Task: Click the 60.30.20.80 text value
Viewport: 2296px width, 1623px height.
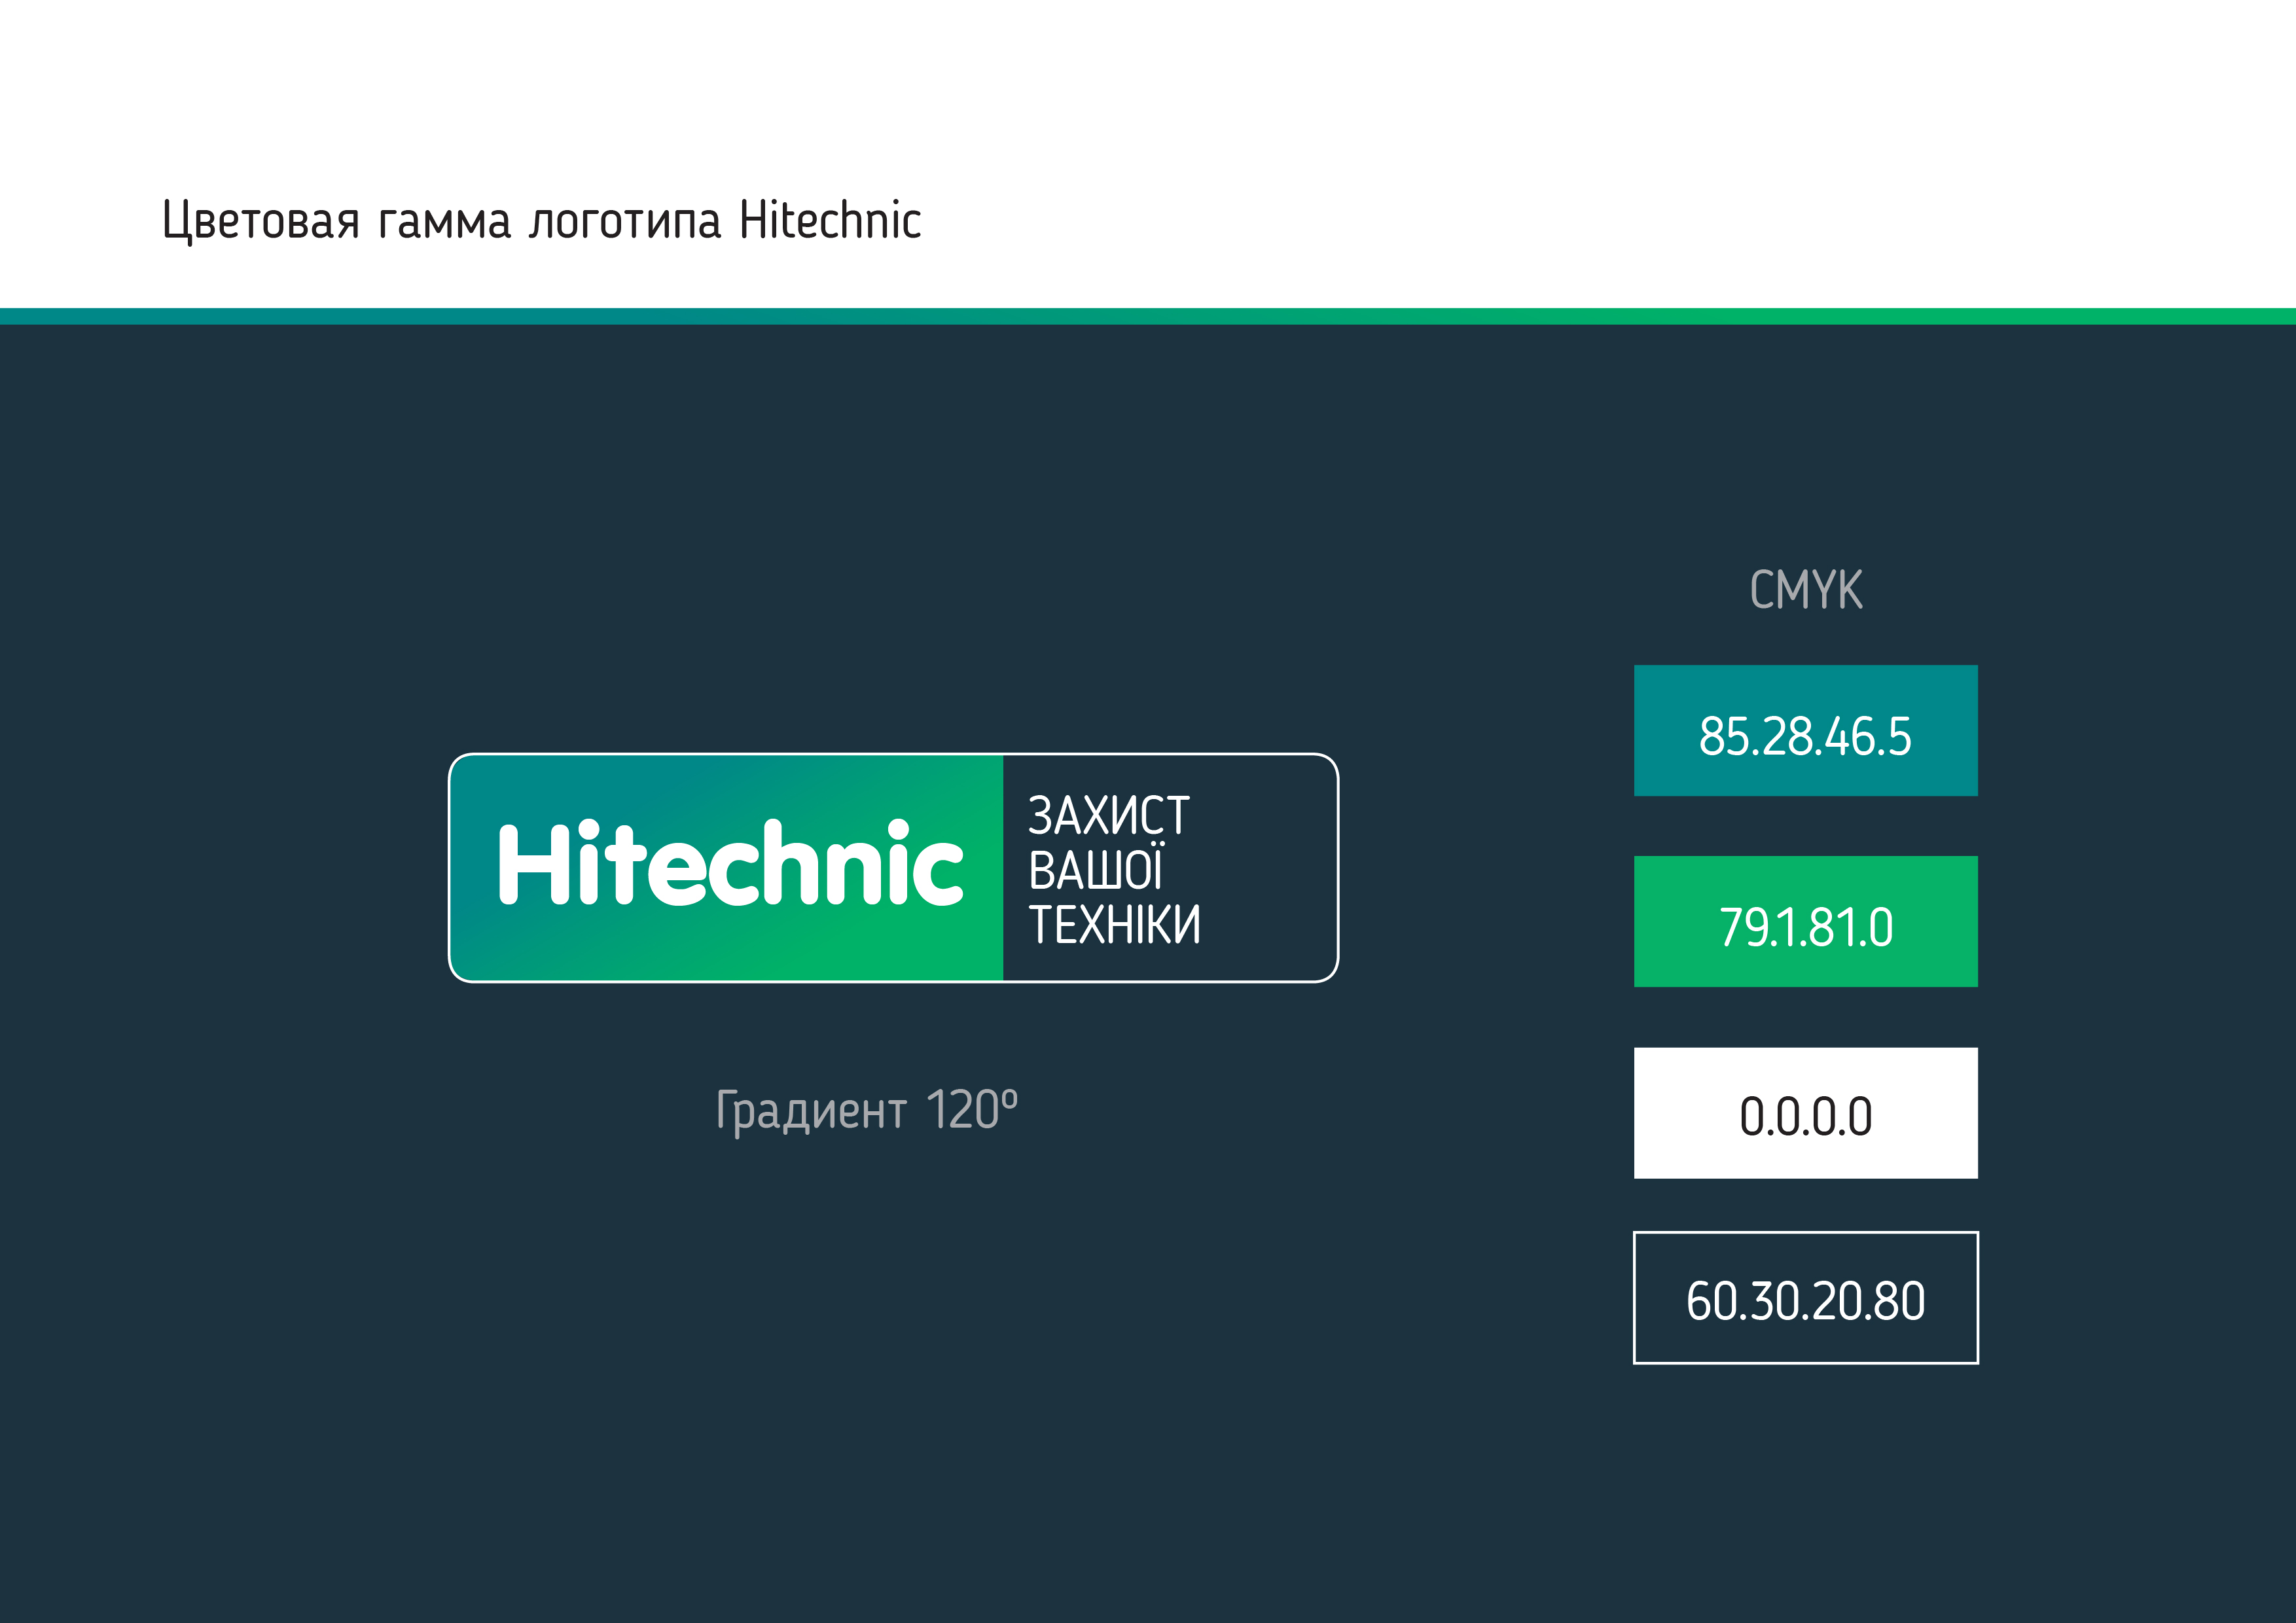Action: (1806, 1301)
